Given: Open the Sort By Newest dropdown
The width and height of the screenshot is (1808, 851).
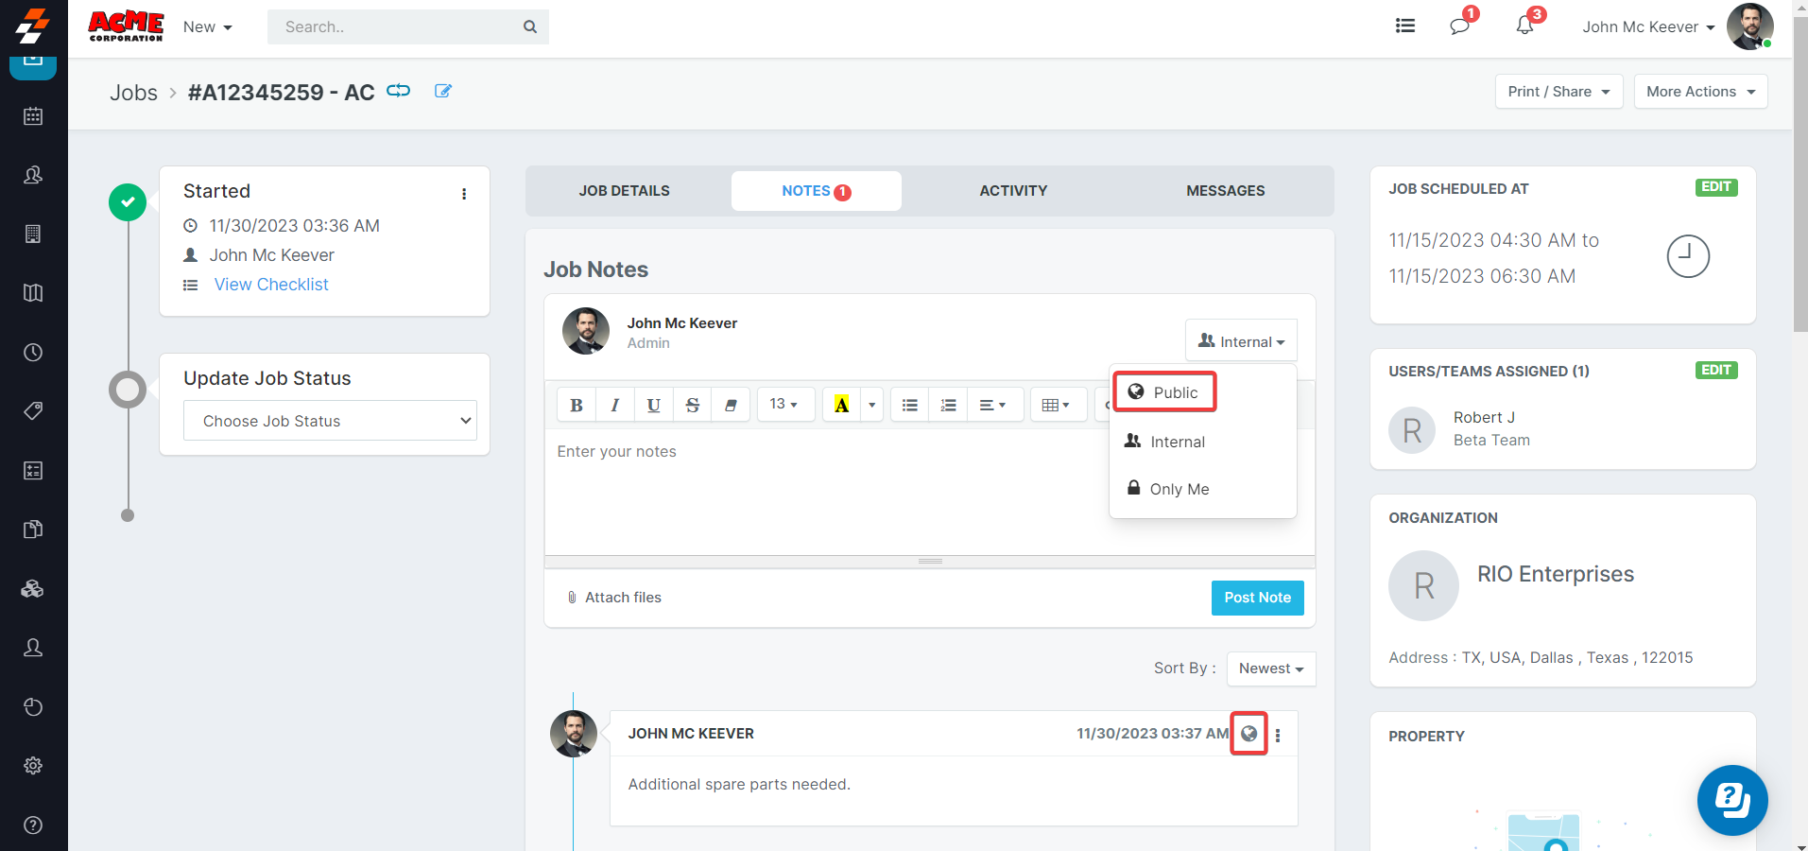Looking at the screenshot, I should tap(1270, 669).
